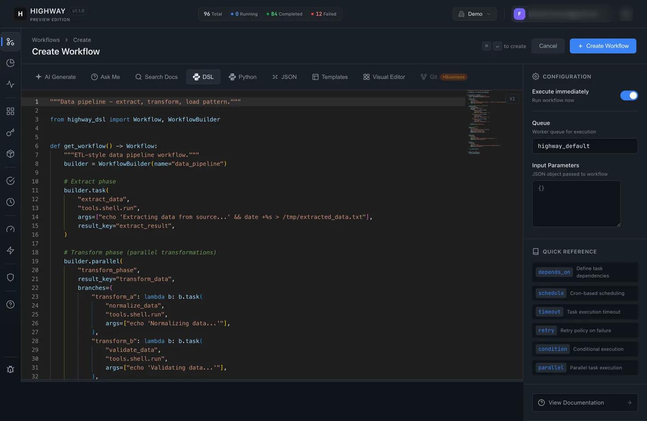Open the Demo tenant dropdown
Screen dimensions: 647x421
coord(475,14)
